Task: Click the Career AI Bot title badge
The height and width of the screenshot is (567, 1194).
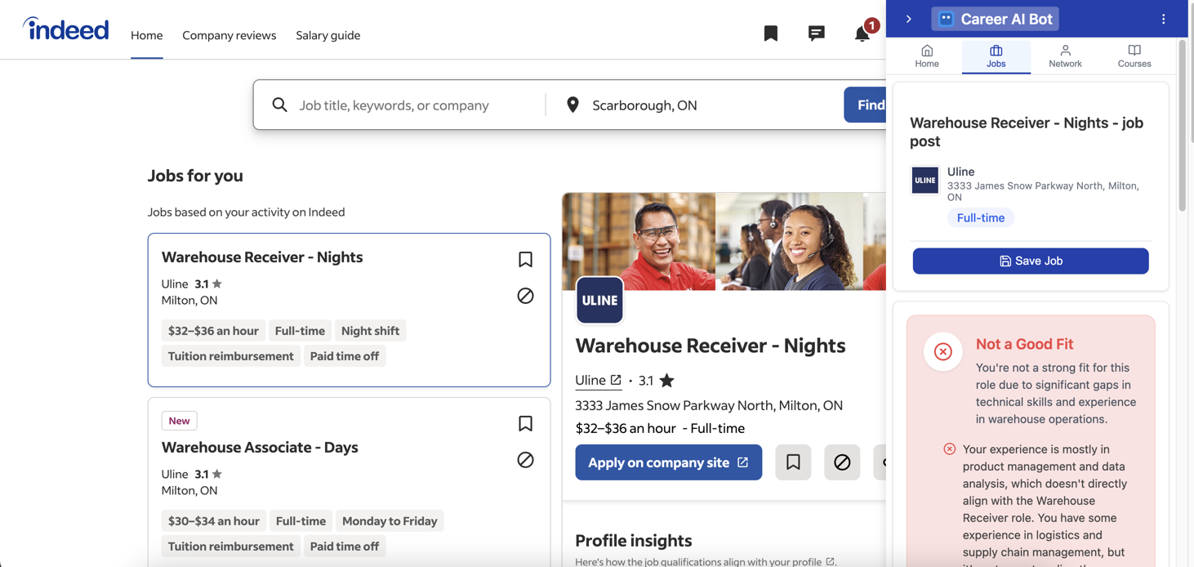Action: (995, 19)
